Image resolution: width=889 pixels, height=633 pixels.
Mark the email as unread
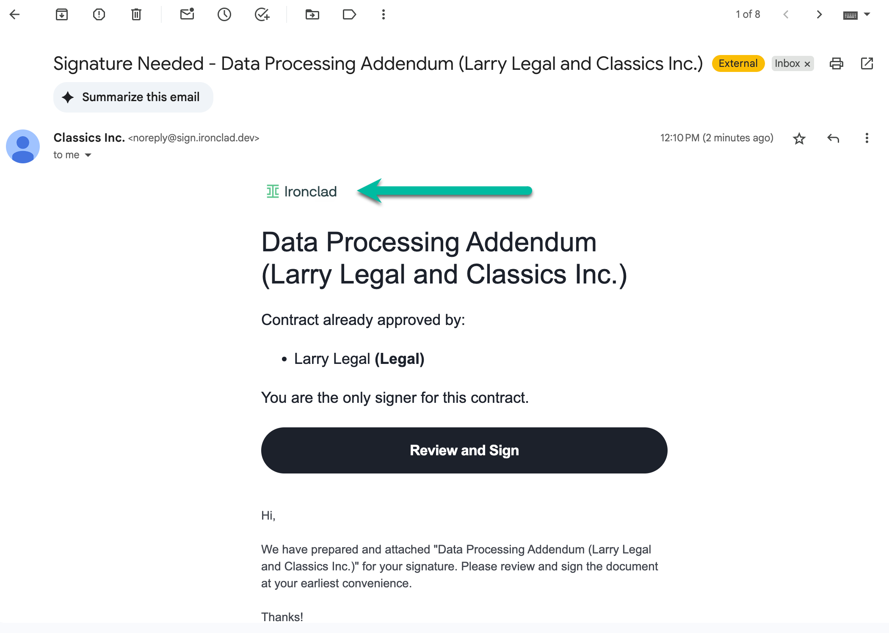click(187, 15)
